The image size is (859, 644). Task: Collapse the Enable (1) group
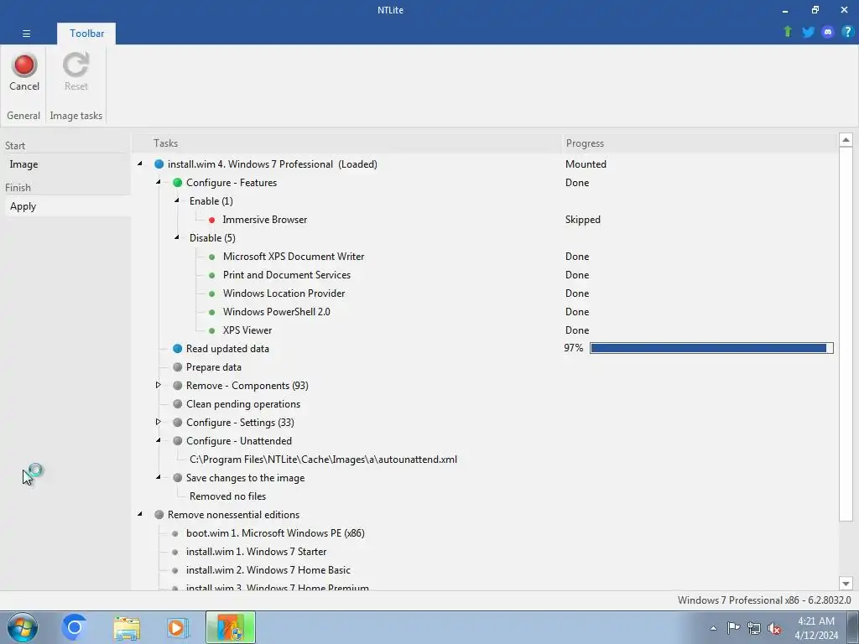177,200
